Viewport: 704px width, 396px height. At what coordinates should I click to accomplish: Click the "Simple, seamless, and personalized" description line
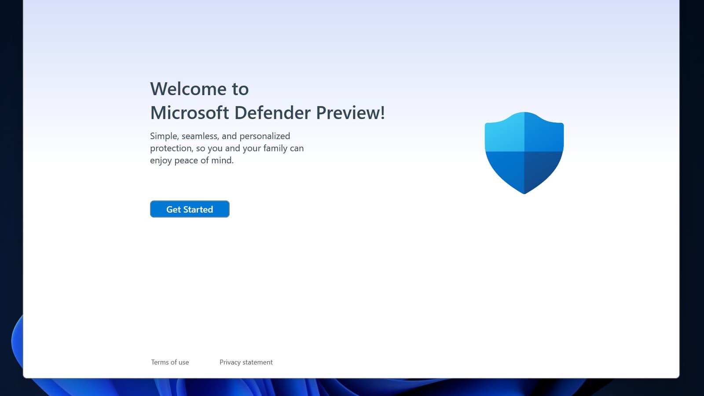(220, 136)
